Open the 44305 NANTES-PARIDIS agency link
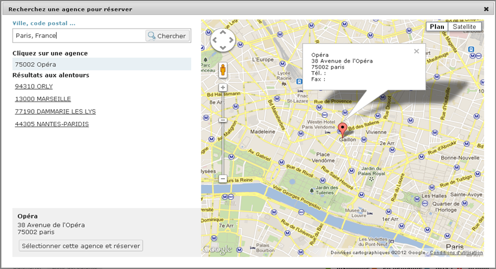 pos(51,124)
